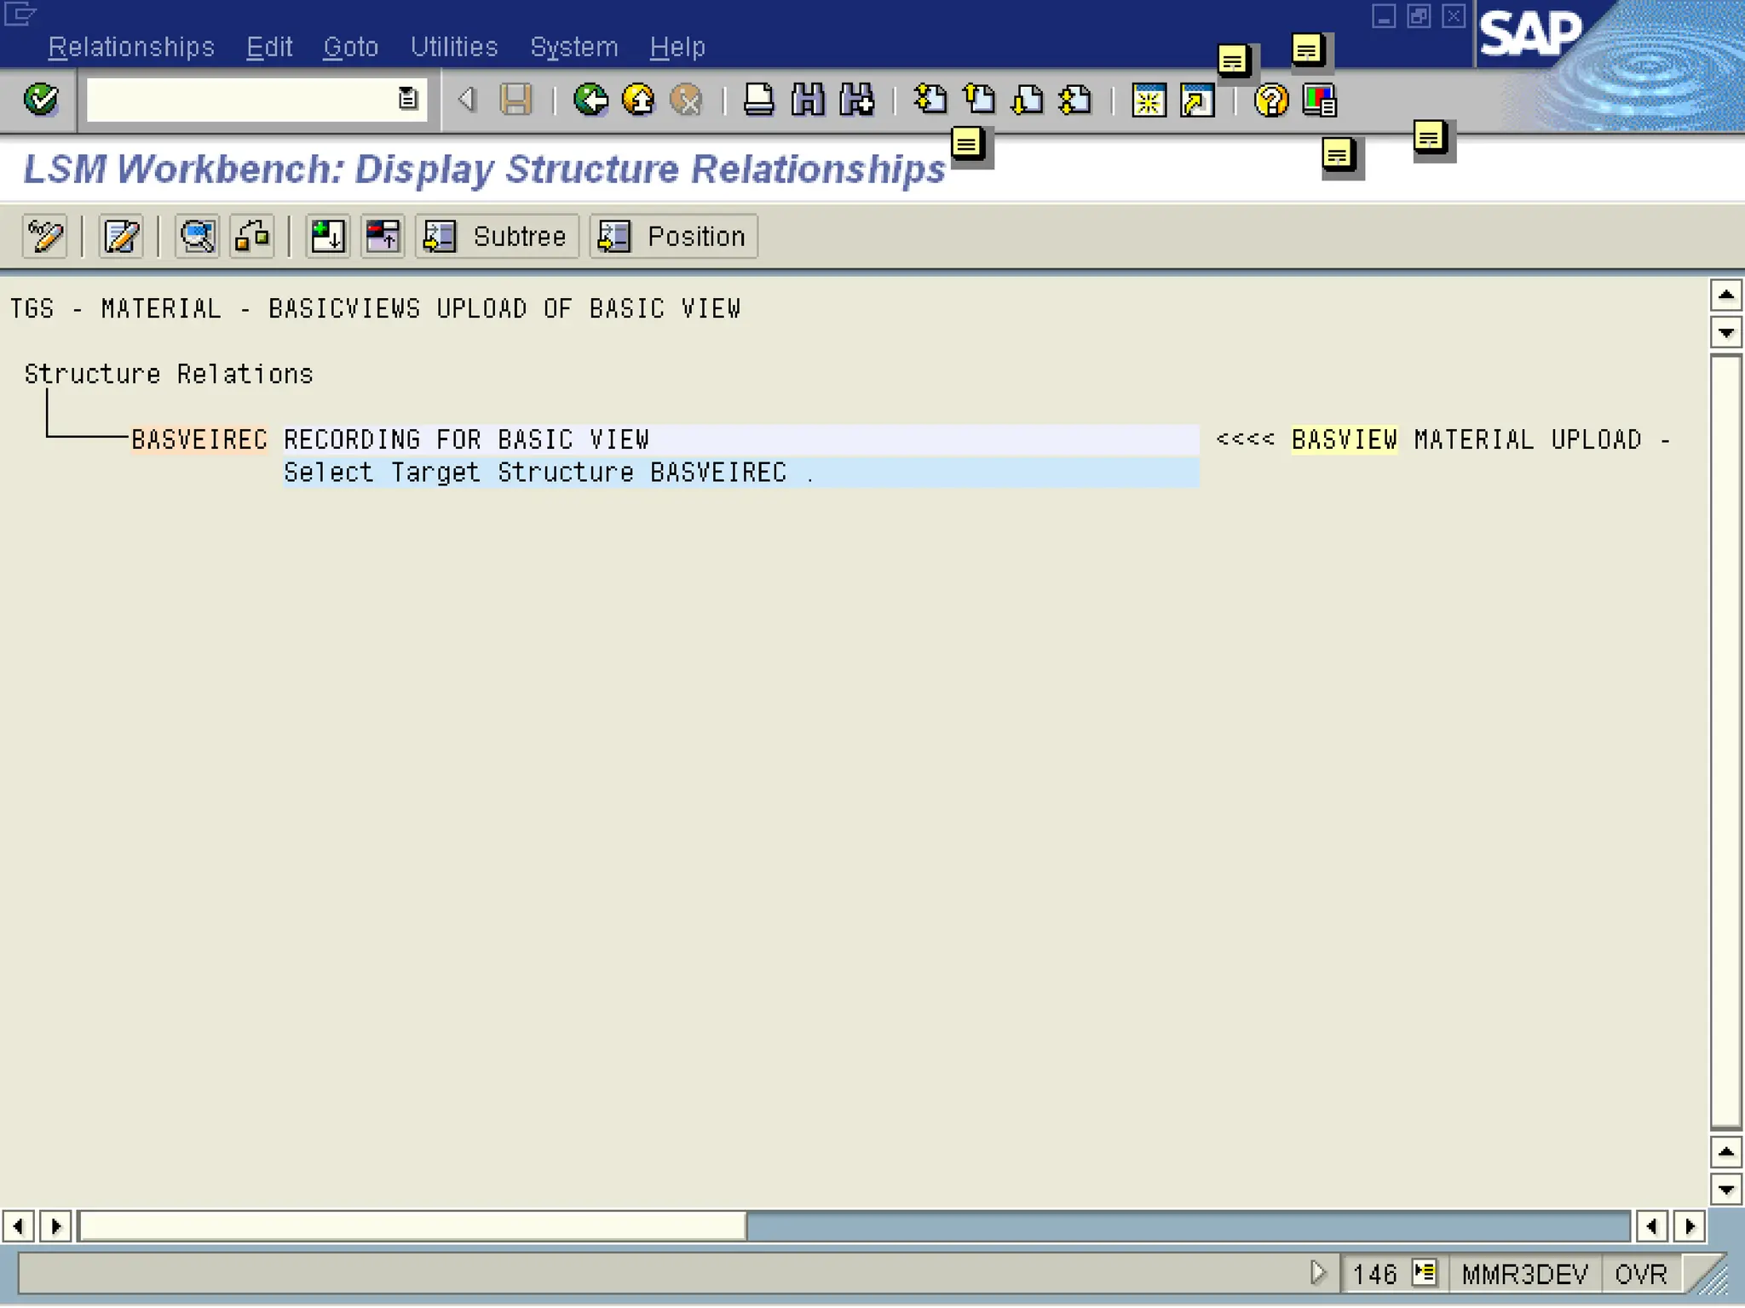Toggle Display/Change pencil icon
The height and width of the screenshot is (1308, 1745).
click(44, 236)
